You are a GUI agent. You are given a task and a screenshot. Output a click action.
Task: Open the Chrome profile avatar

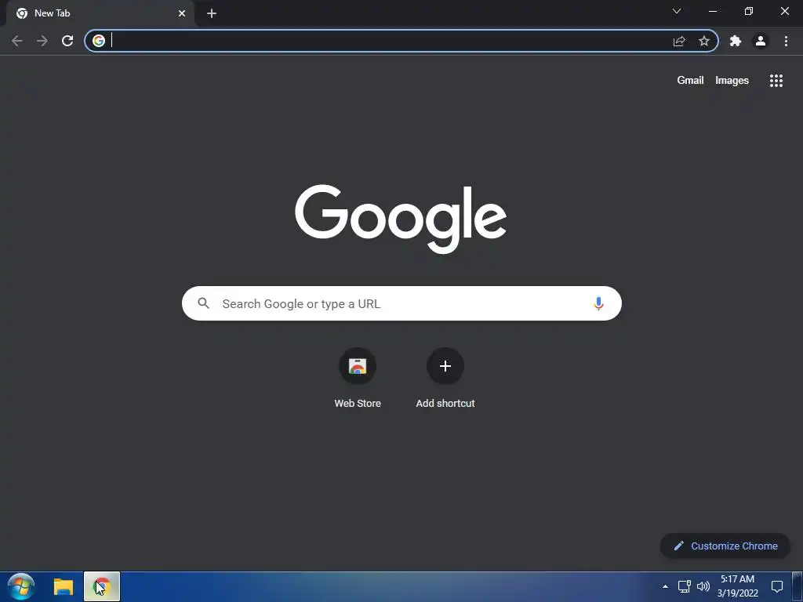coord(761,41)
